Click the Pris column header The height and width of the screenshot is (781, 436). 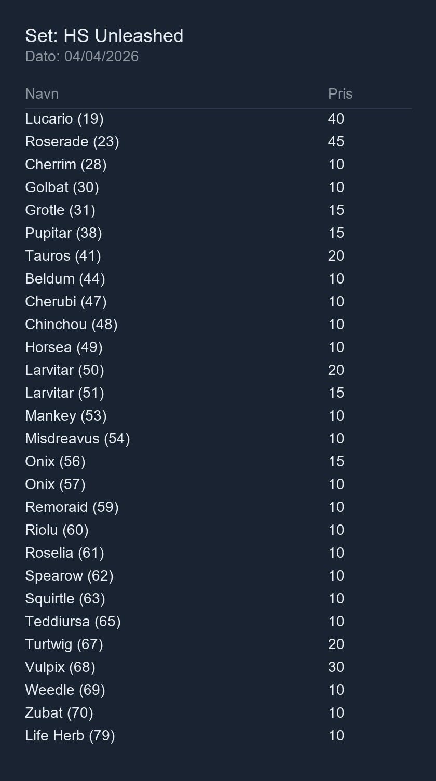340,94
